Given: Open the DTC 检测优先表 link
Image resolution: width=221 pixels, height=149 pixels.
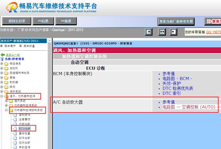Looking at the screenshot, I should coord(178,88).
